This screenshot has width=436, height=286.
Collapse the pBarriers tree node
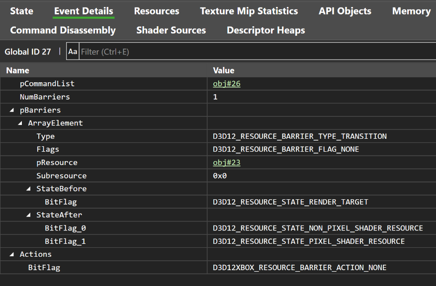11,111
